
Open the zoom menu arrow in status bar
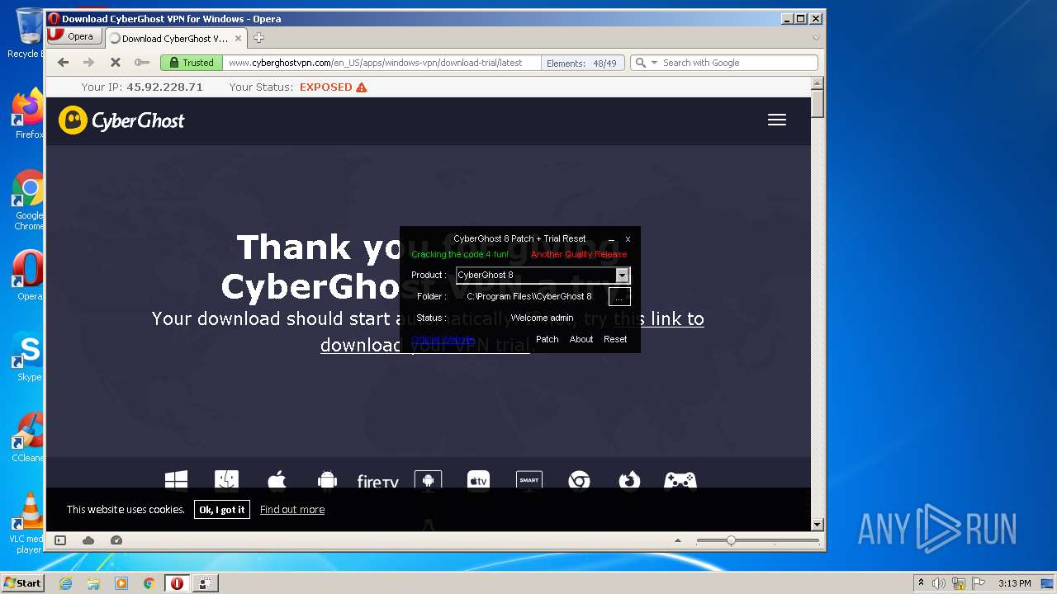678,541
